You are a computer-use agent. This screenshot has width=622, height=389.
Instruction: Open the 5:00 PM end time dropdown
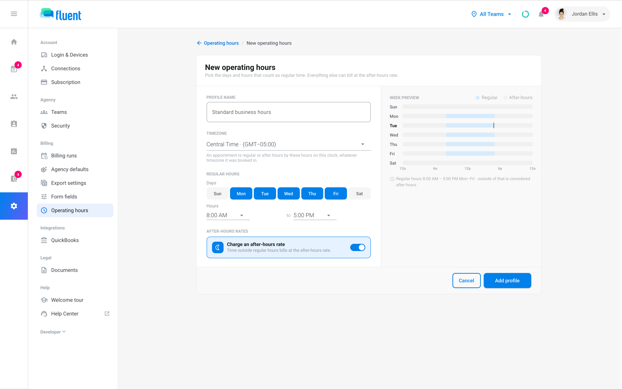point(315,215)
